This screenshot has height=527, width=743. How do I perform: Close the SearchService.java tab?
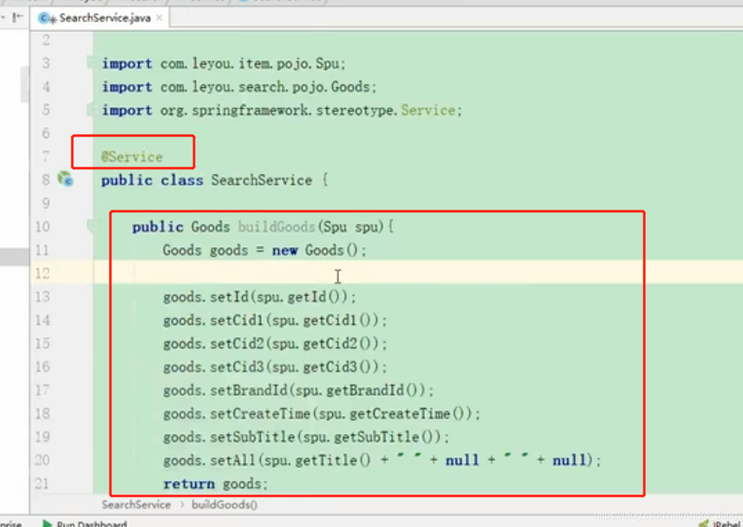click(x=159, y=18)
